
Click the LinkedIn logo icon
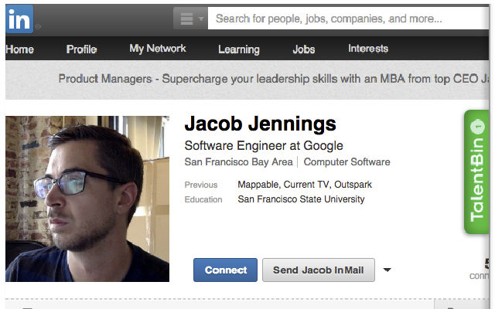click(x=19, y=19)
